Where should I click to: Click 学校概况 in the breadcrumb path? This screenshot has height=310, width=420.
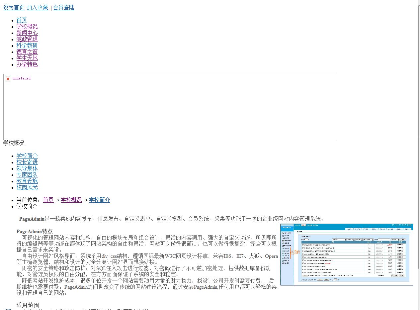click(x=71, y=200)
